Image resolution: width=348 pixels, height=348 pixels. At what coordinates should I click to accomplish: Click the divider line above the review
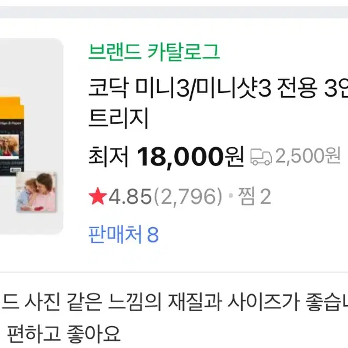click(174, 272)
